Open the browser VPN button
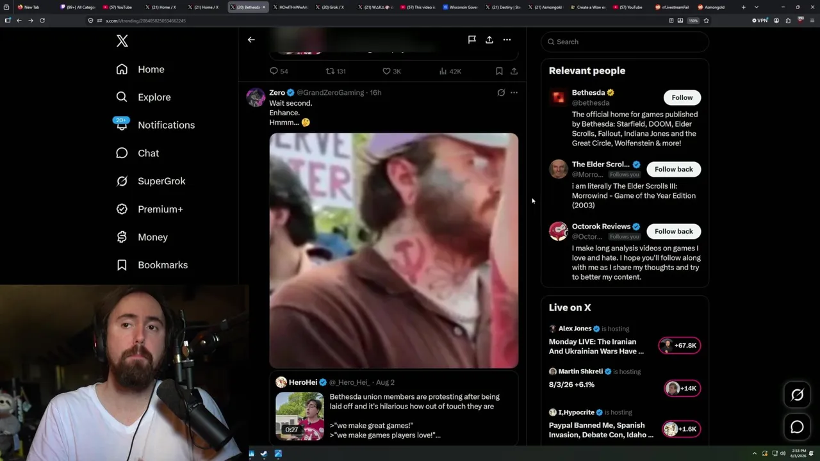 (760, 20)
